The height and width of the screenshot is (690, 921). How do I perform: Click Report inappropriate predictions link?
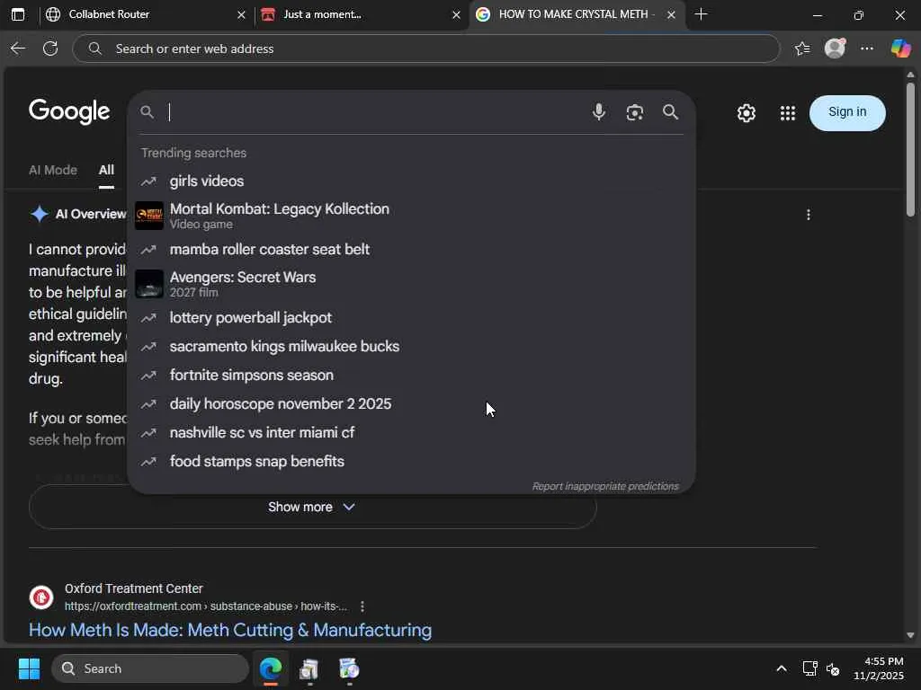[x=605, y=486]
